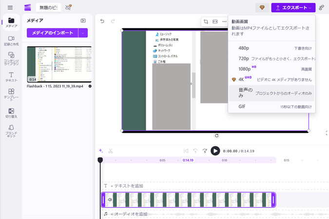Open the hamburger main menu
This screenshot has width=329, height=219.
pyautogui.click(x=10, y=8)
